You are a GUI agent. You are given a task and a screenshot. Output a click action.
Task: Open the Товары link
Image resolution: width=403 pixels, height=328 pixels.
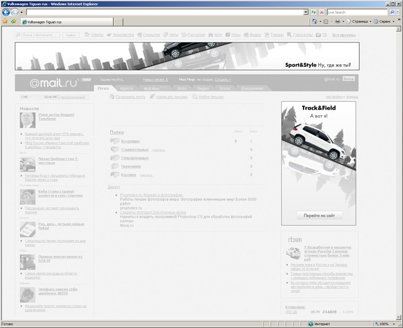277,35
